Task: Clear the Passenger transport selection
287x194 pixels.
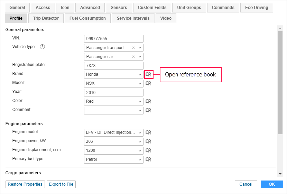Action: click(x=133, y=48)
